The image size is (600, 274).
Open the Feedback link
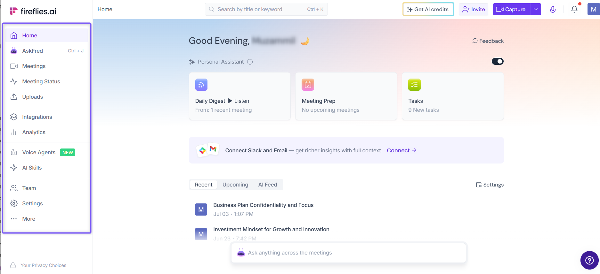point(488,41)
